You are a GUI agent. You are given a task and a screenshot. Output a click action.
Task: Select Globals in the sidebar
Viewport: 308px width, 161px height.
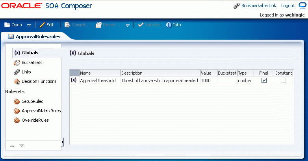(30, 53)
